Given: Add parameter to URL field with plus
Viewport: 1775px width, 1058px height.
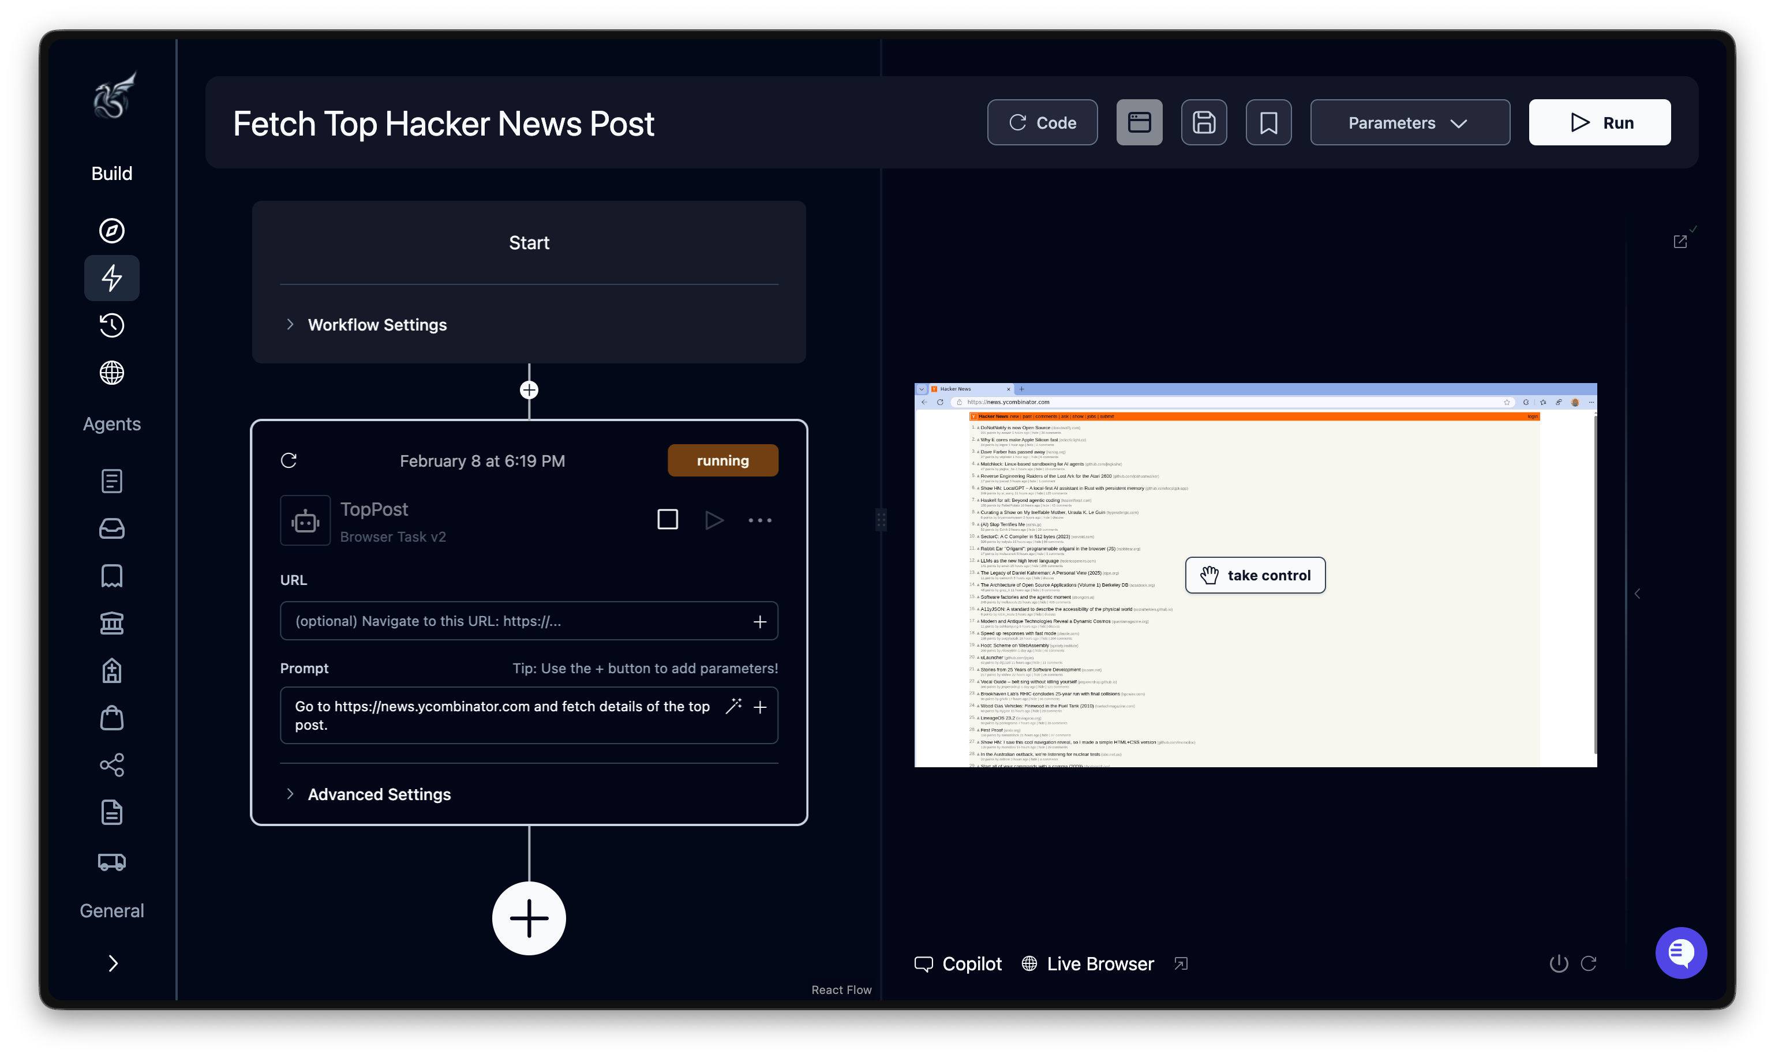Looking at the screenshot, I should (760, 622).
